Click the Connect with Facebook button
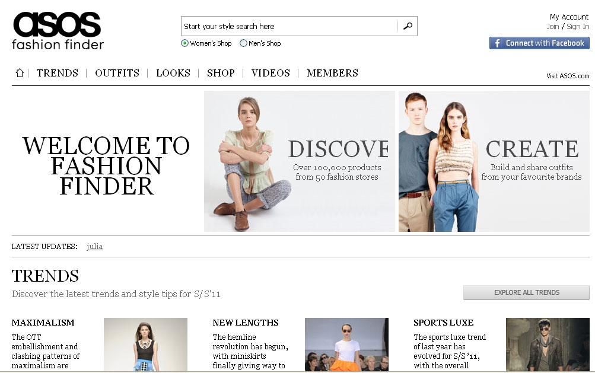Image resolution: width=595 pixels, height=373 pixels. pos(539,43)
